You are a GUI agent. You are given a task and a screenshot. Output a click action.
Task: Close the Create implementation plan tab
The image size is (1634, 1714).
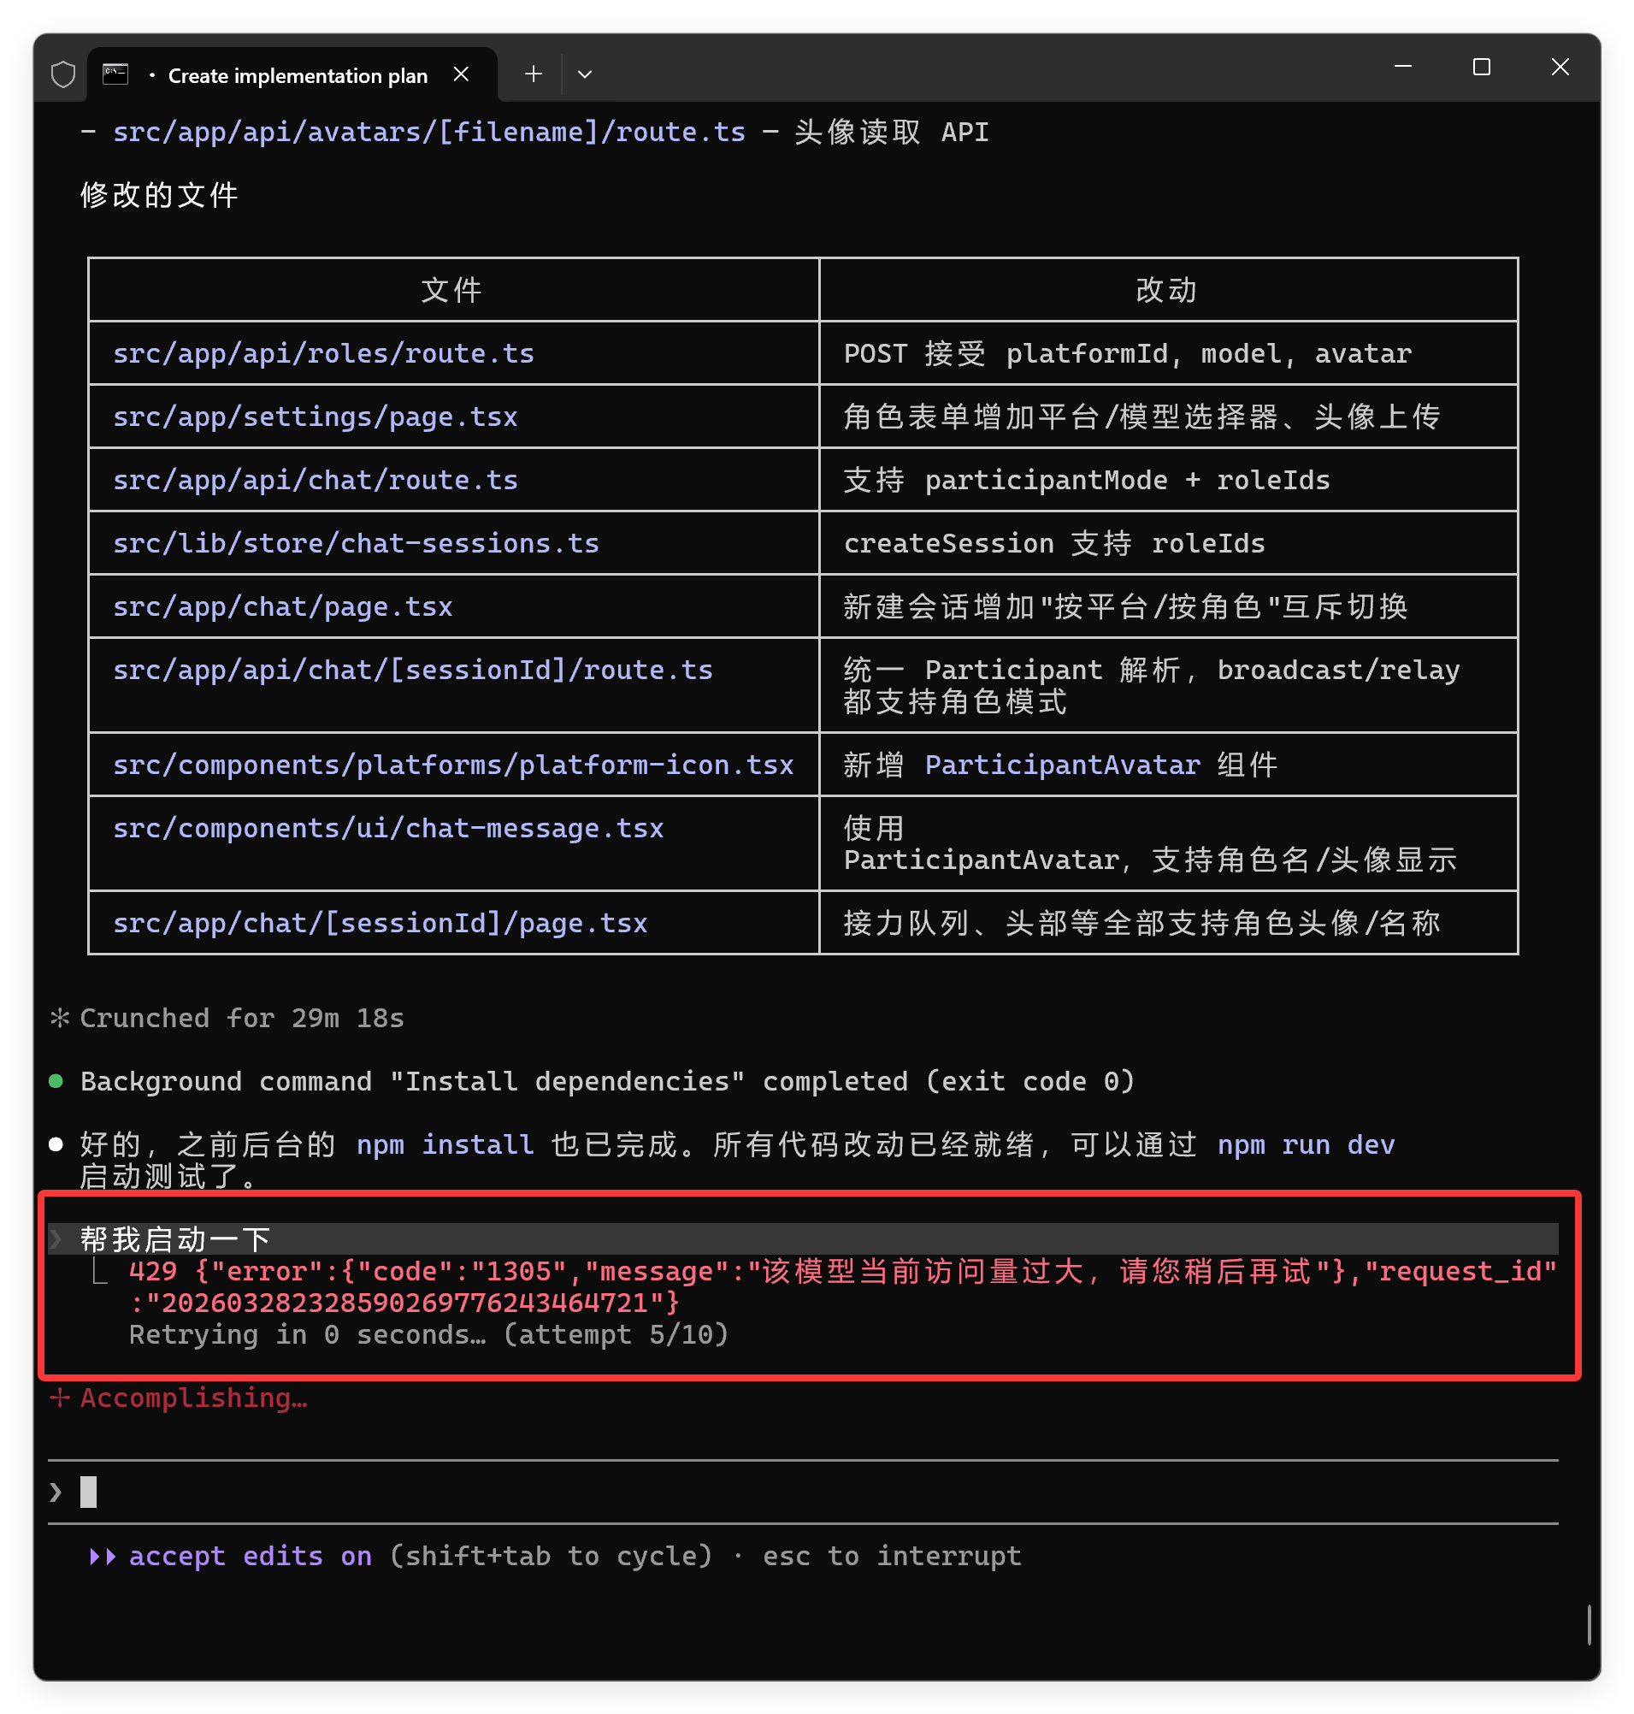[462, 75]
